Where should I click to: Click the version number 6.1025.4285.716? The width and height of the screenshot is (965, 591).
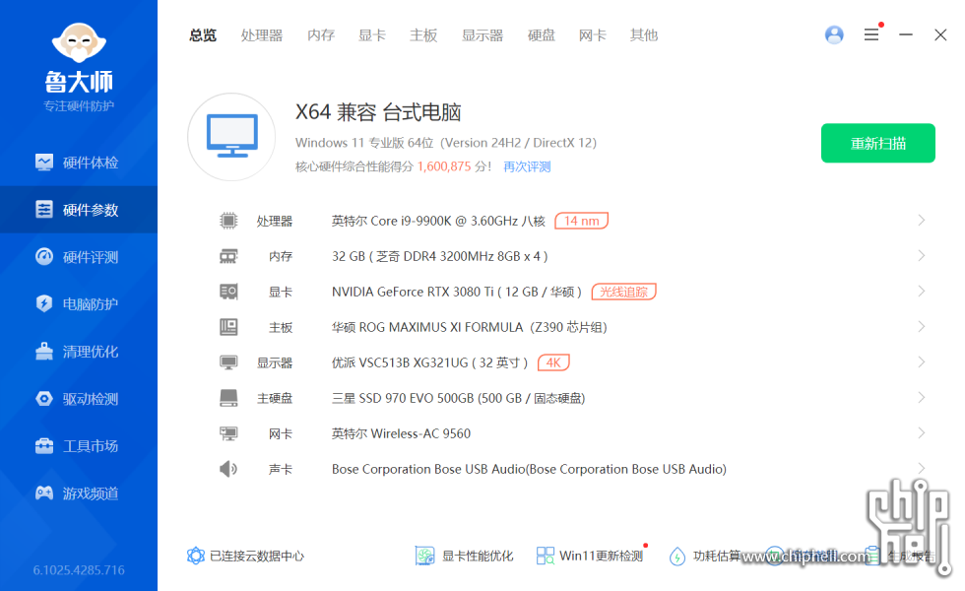click(x=79, y=570)
